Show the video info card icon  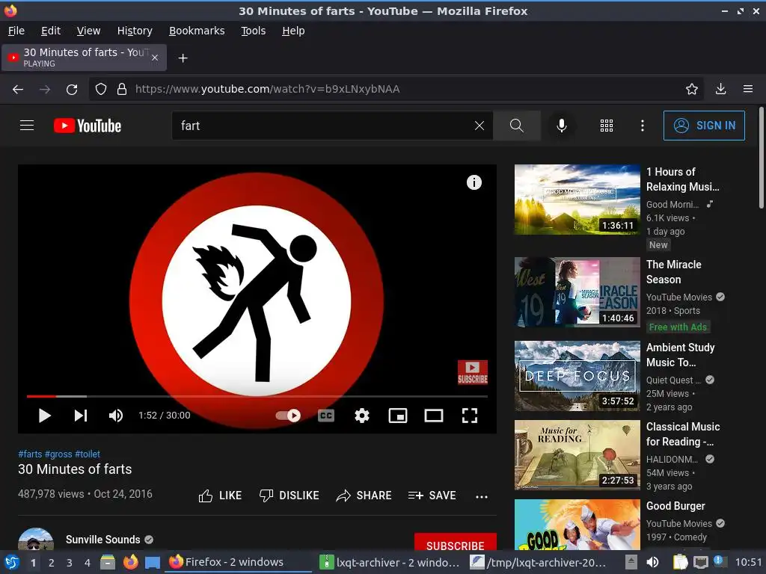pyautogui.click(x=474, y=182)
